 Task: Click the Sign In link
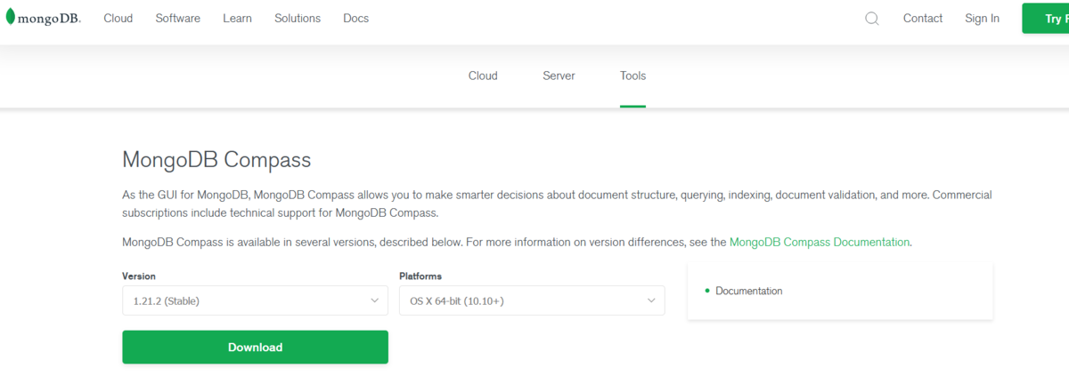tap(982, 18)
